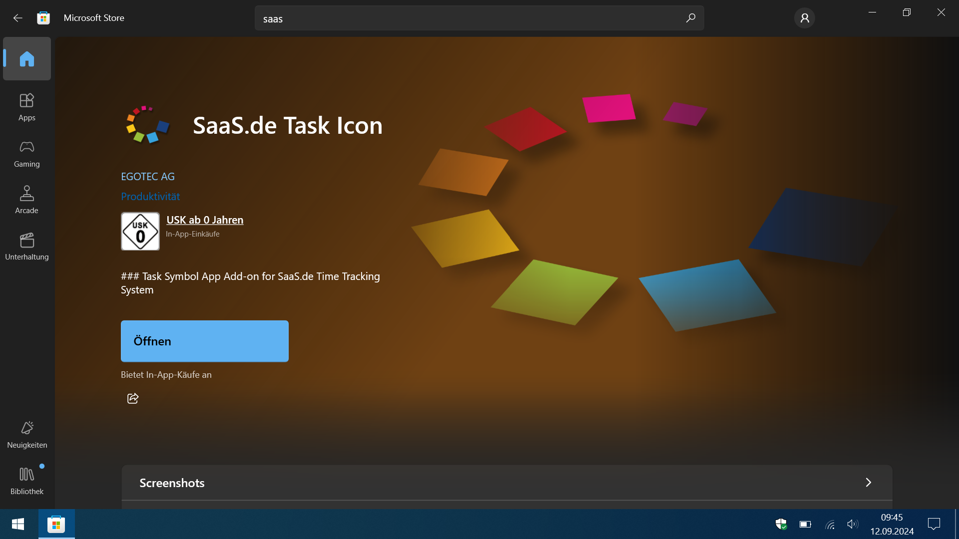The width and height of the screenshot is (959, 539).
Task: Open the Windows Start menu
Action: pos(18,524)
